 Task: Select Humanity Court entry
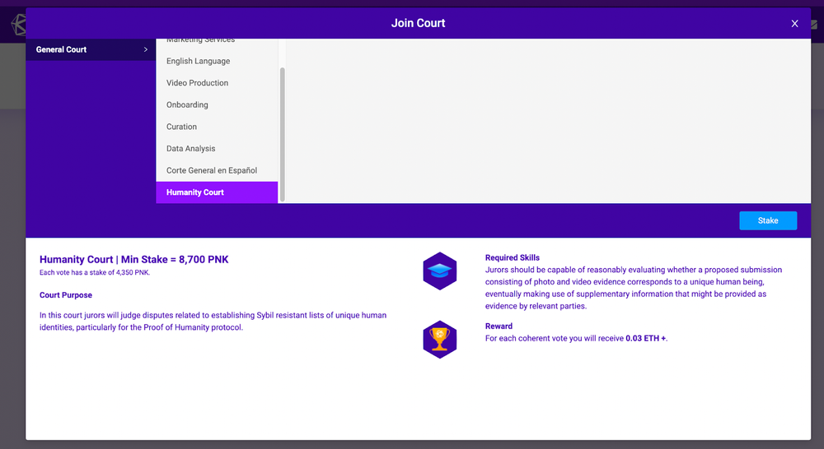click(217, 192)
